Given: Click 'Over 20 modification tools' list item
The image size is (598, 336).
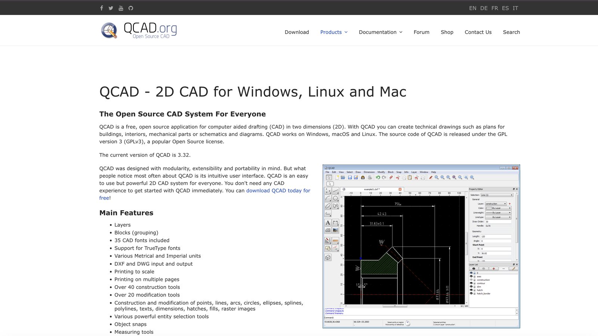Looking at the screenshot, I should click(x=147, y=295).
